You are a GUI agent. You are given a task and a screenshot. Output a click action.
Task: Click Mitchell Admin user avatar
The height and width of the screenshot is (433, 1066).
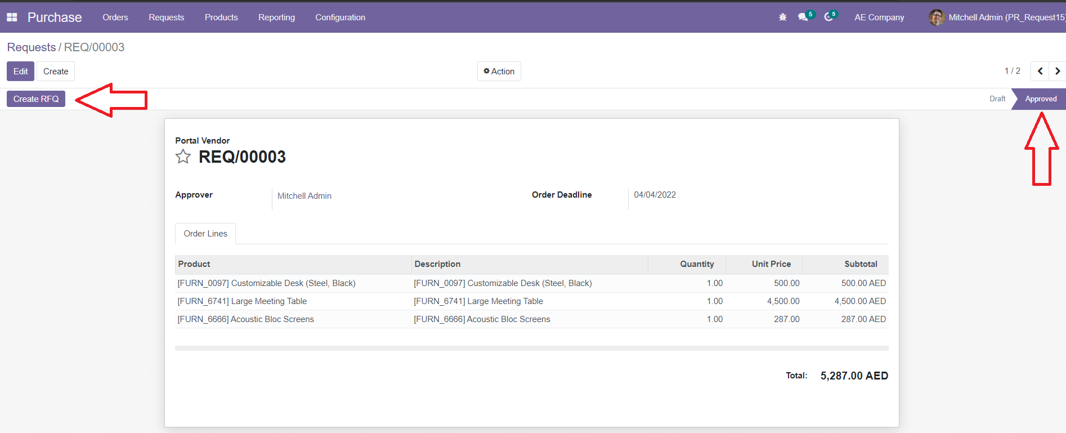[x=937, y=17]
